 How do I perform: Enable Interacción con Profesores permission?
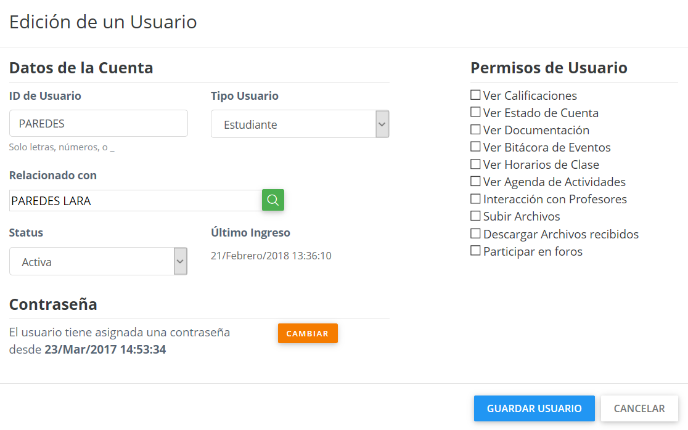(x=475, y=199)
